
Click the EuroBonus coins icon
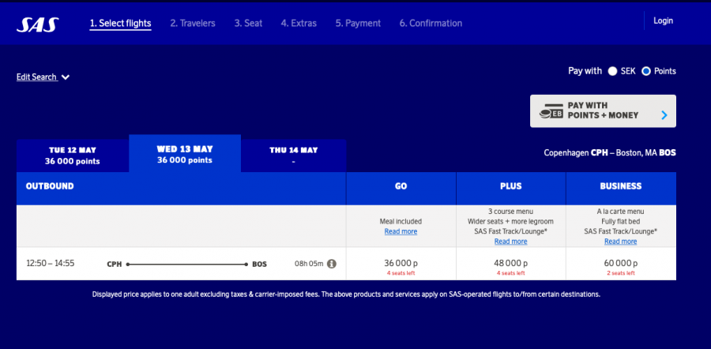click(x=551, y=111)
